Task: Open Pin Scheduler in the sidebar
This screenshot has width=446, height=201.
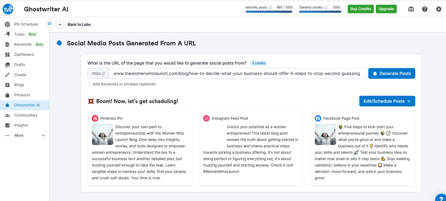Action: (26, 24)
